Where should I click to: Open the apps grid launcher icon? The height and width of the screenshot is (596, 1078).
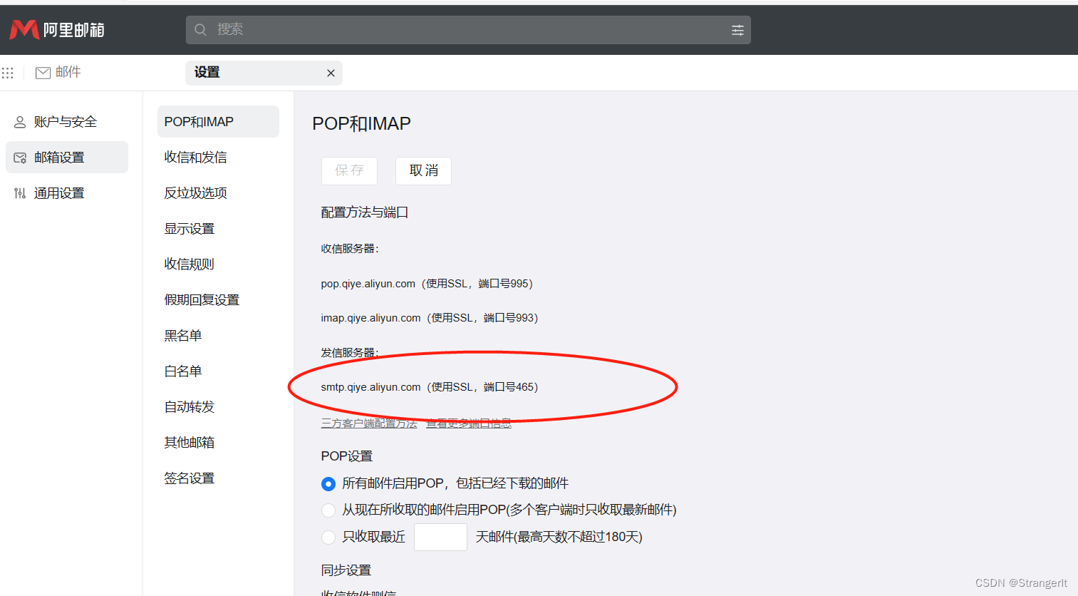(x=8, y=73)
